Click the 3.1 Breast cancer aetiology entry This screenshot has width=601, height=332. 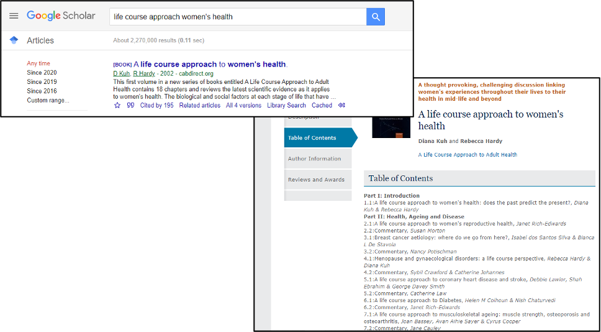click(479, 241)
